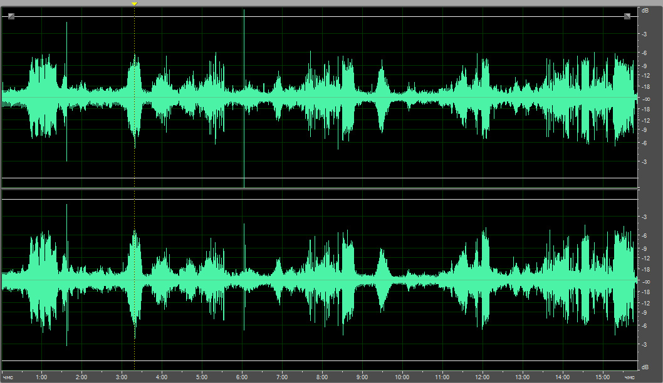Image resolution: width=663 pixels, height=383 pixels.
Task: Click the -∞ label of the lower channel
Action: pos(646,282)
